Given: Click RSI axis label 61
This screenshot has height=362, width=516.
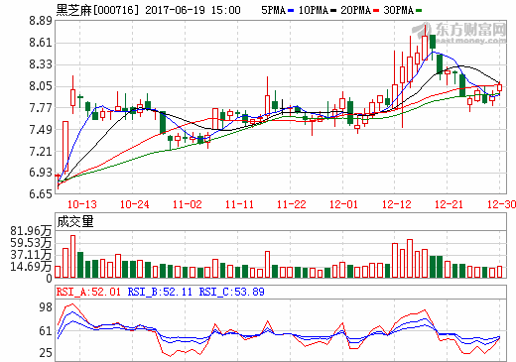Looking at the screenshot, I should [46, 331].
